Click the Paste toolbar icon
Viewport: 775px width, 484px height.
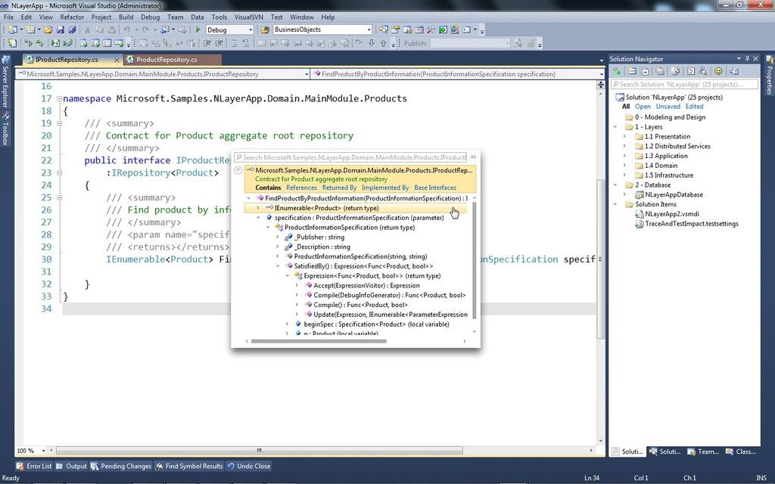click(111, 30)
